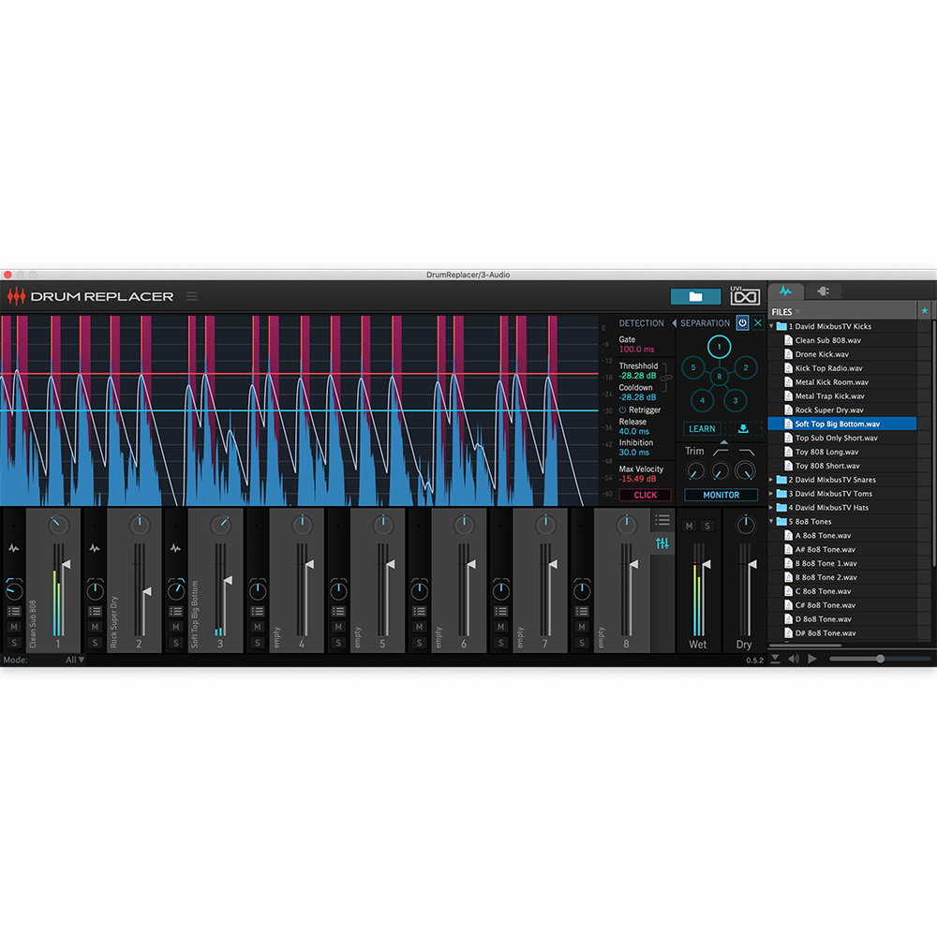Viewport: 937px width, 937px height.
Task: Open the Mode dropdown set to All
Action: 75,660
